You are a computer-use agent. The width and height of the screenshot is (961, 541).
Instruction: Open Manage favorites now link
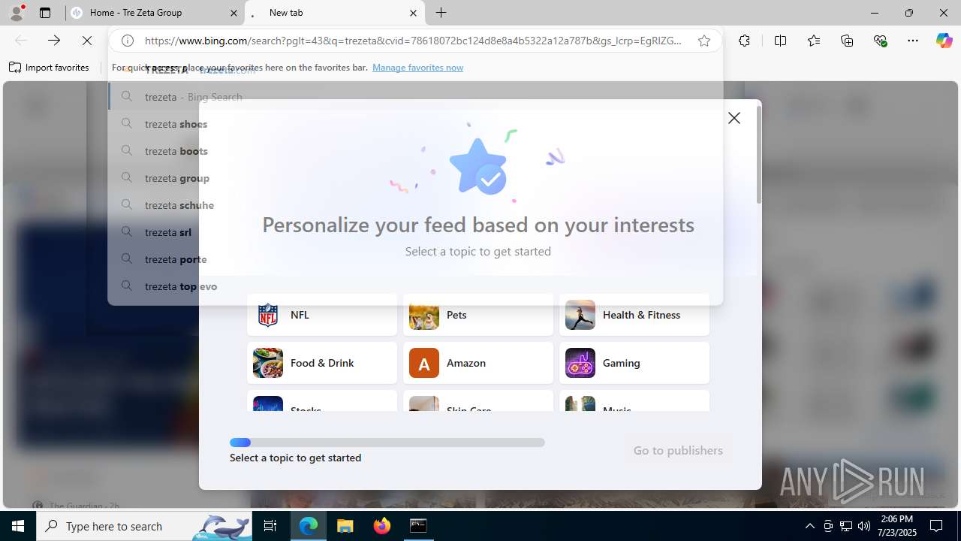click(417, 68)
